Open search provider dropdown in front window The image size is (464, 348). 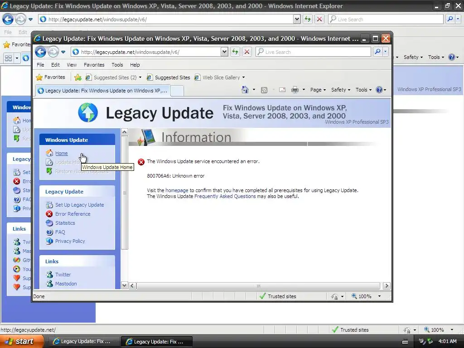tap(385, 52)
